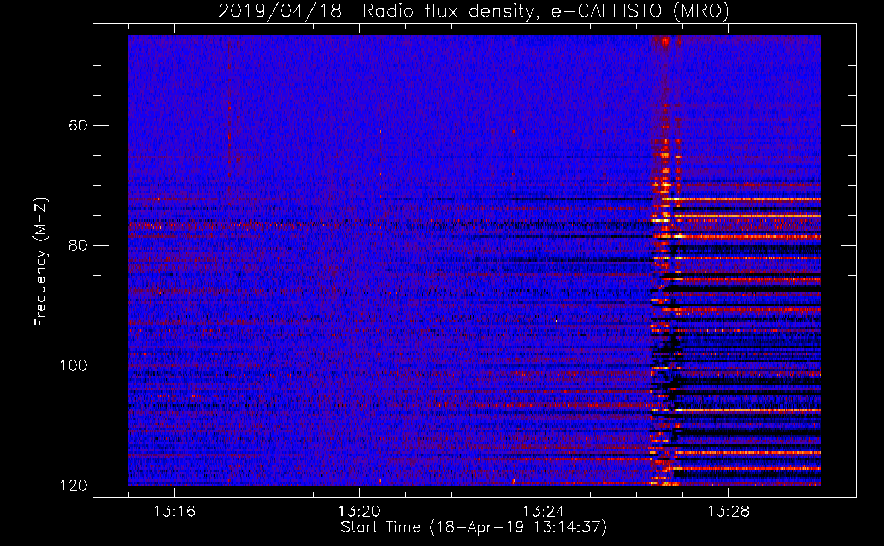Screen dimensions: 884x546
Task: Click the 80 frequency tick label
Action: coord(78,245)
